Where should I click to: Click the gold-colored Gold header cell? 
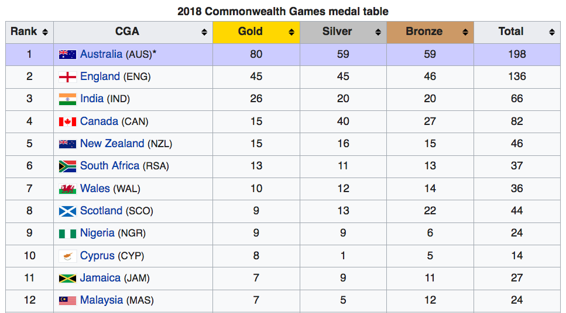pyautogui.click(x=256, y=33)
